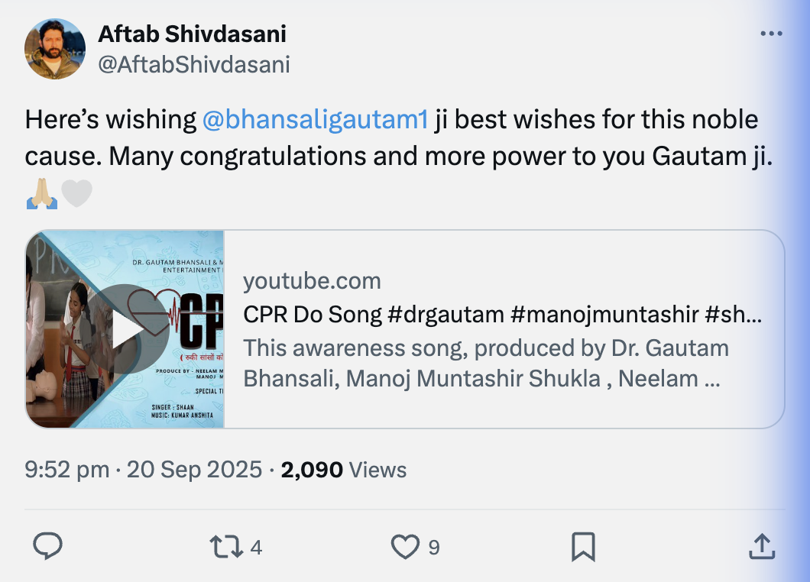Click the timestamp 9:52 pm 20 Sep 2025
The image size is (810, 582).
pos(138,469)
